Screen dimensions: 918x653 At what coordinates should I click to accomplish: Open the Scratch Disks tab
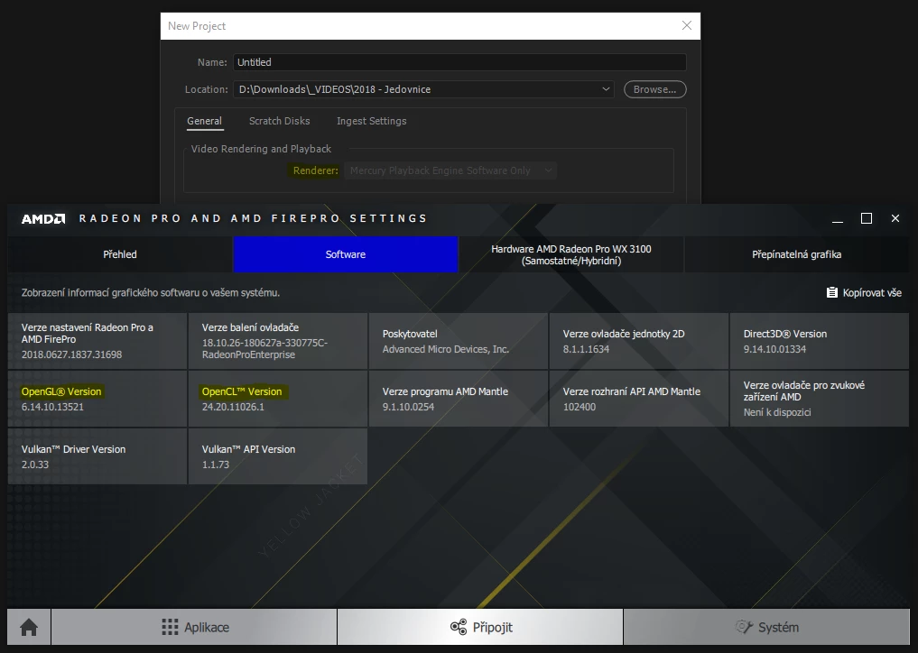coord(279,121)
